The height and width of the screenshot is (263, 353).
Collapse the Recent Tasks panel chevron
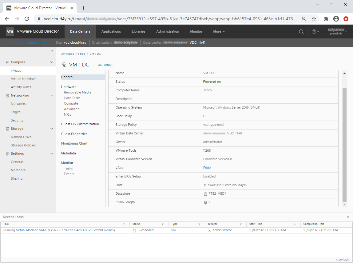[x=348, y=217]
